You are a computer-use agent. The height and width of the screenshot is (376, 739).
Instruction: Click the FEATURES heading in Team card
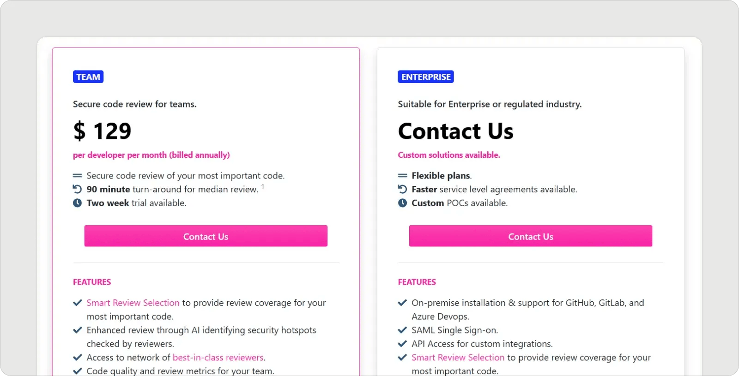coord(91,281)
